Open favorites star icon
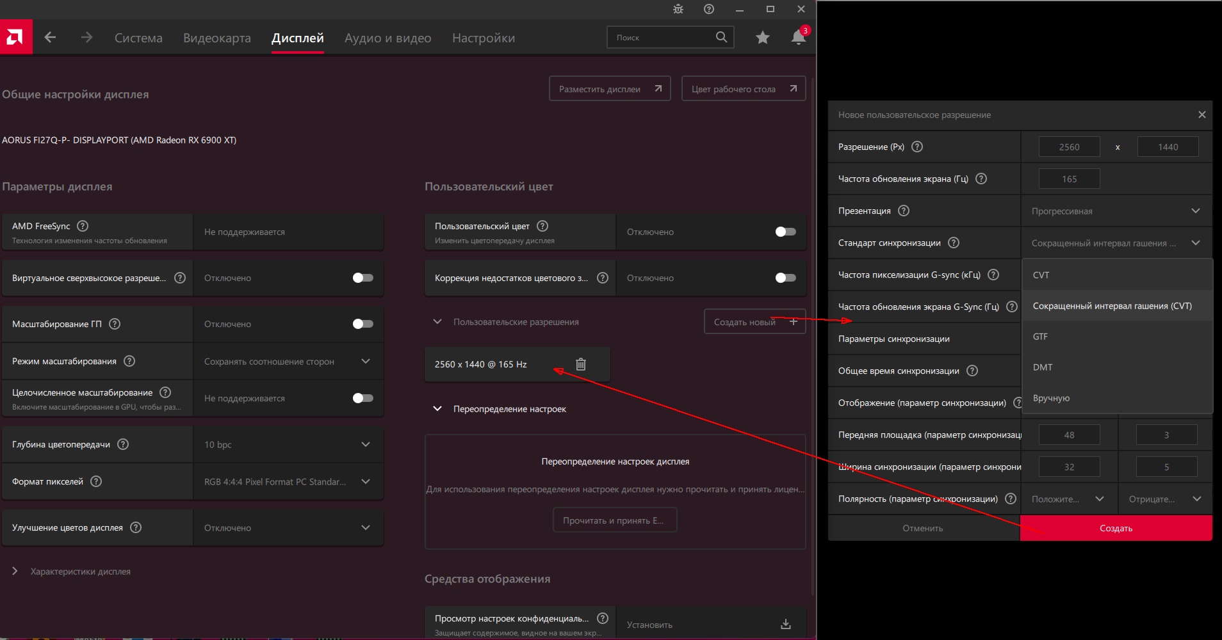This screenshot has height=640, width=1222. 762,38
